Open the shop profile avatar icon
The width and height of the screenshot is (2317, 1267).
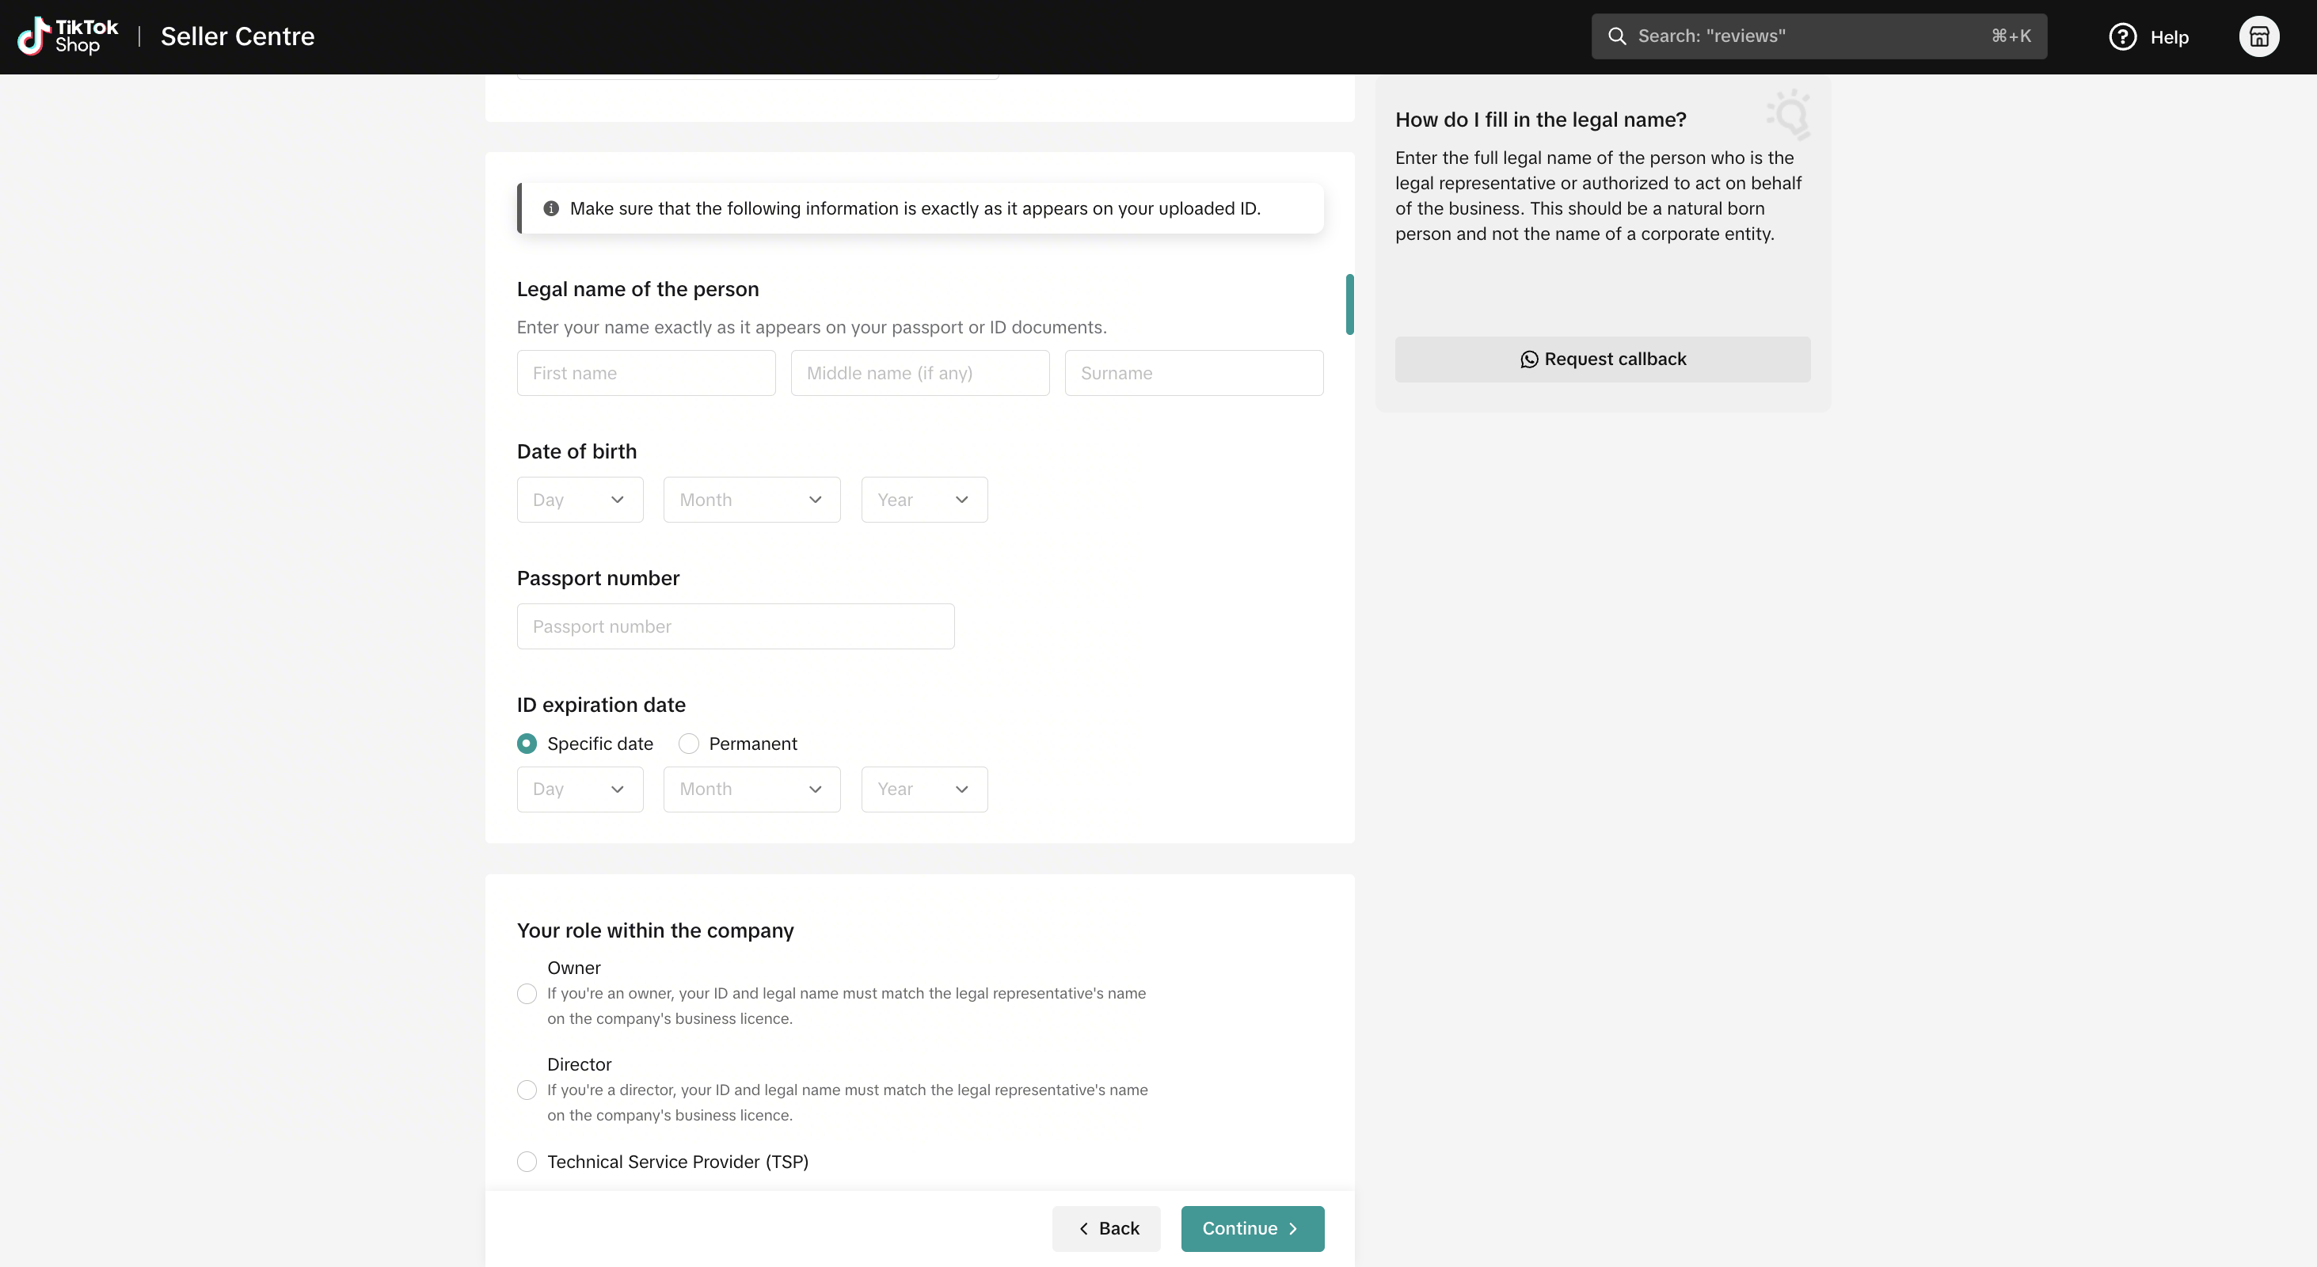click(x=2258, y=37)
